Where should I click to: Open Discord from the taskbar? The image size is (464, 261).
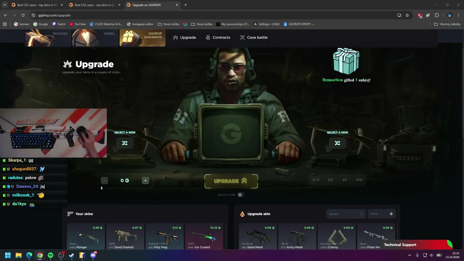[x=93, y=255]
